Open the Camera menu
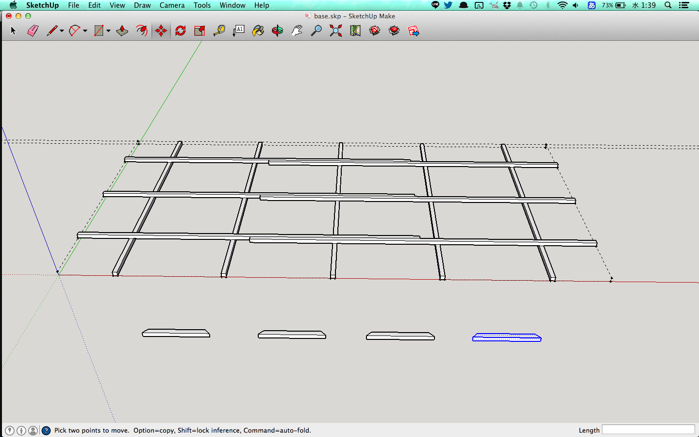 172,5
